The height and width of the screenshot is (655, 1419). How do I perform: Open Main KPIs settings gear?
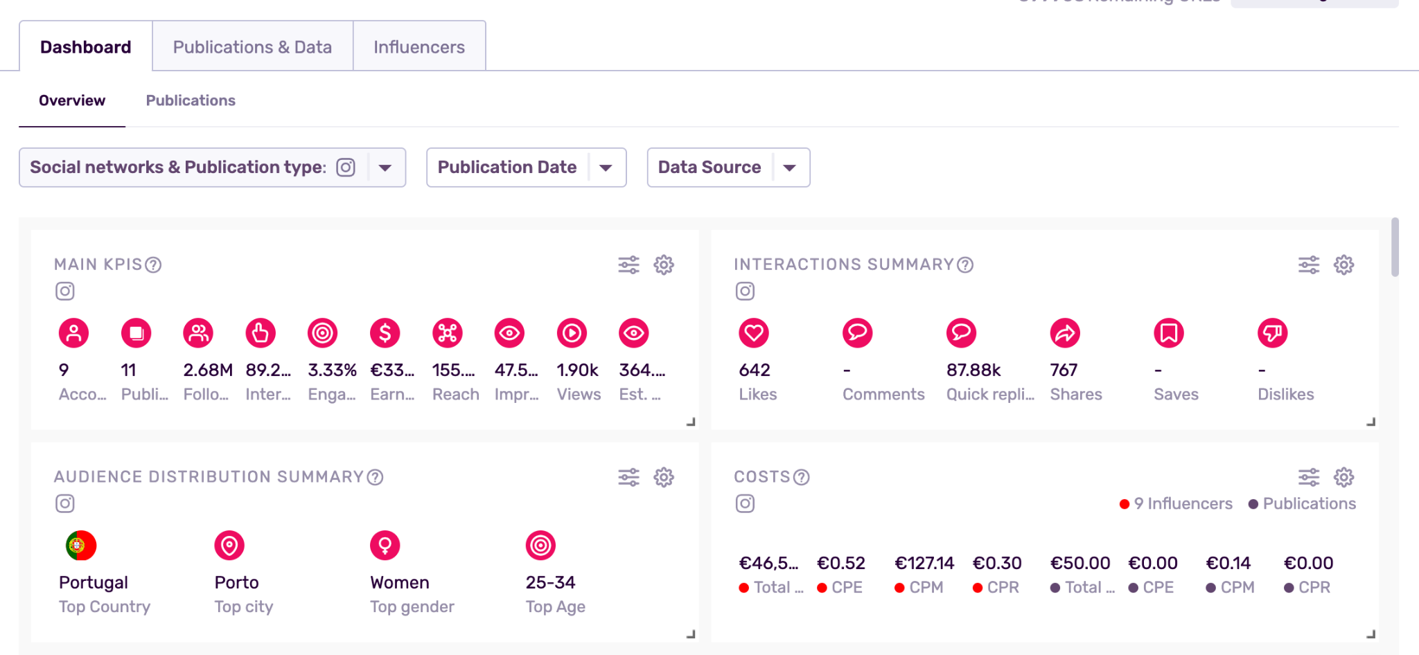[664, 264]
